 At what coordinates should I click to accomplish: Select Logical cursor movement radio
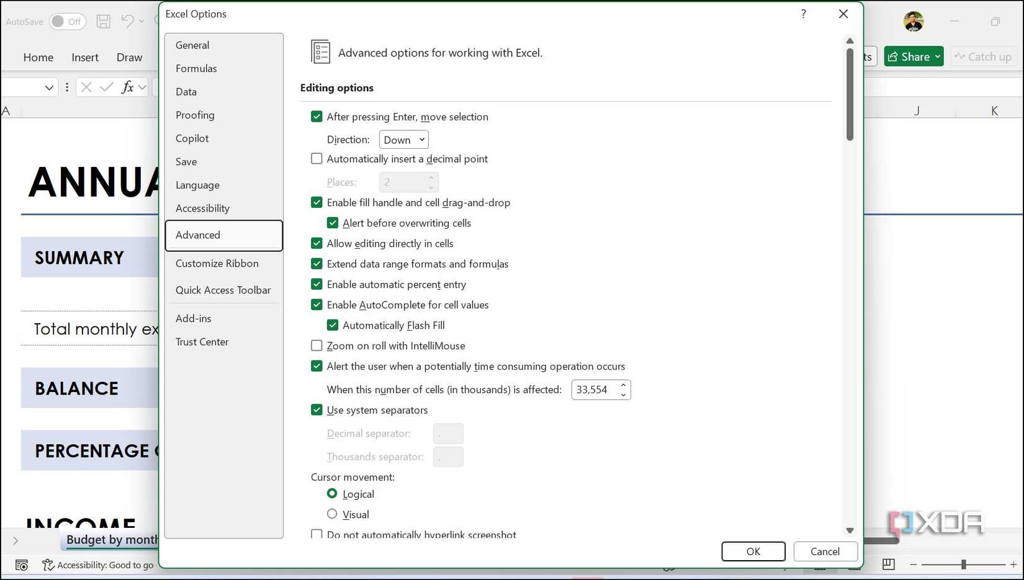(332, 494)
